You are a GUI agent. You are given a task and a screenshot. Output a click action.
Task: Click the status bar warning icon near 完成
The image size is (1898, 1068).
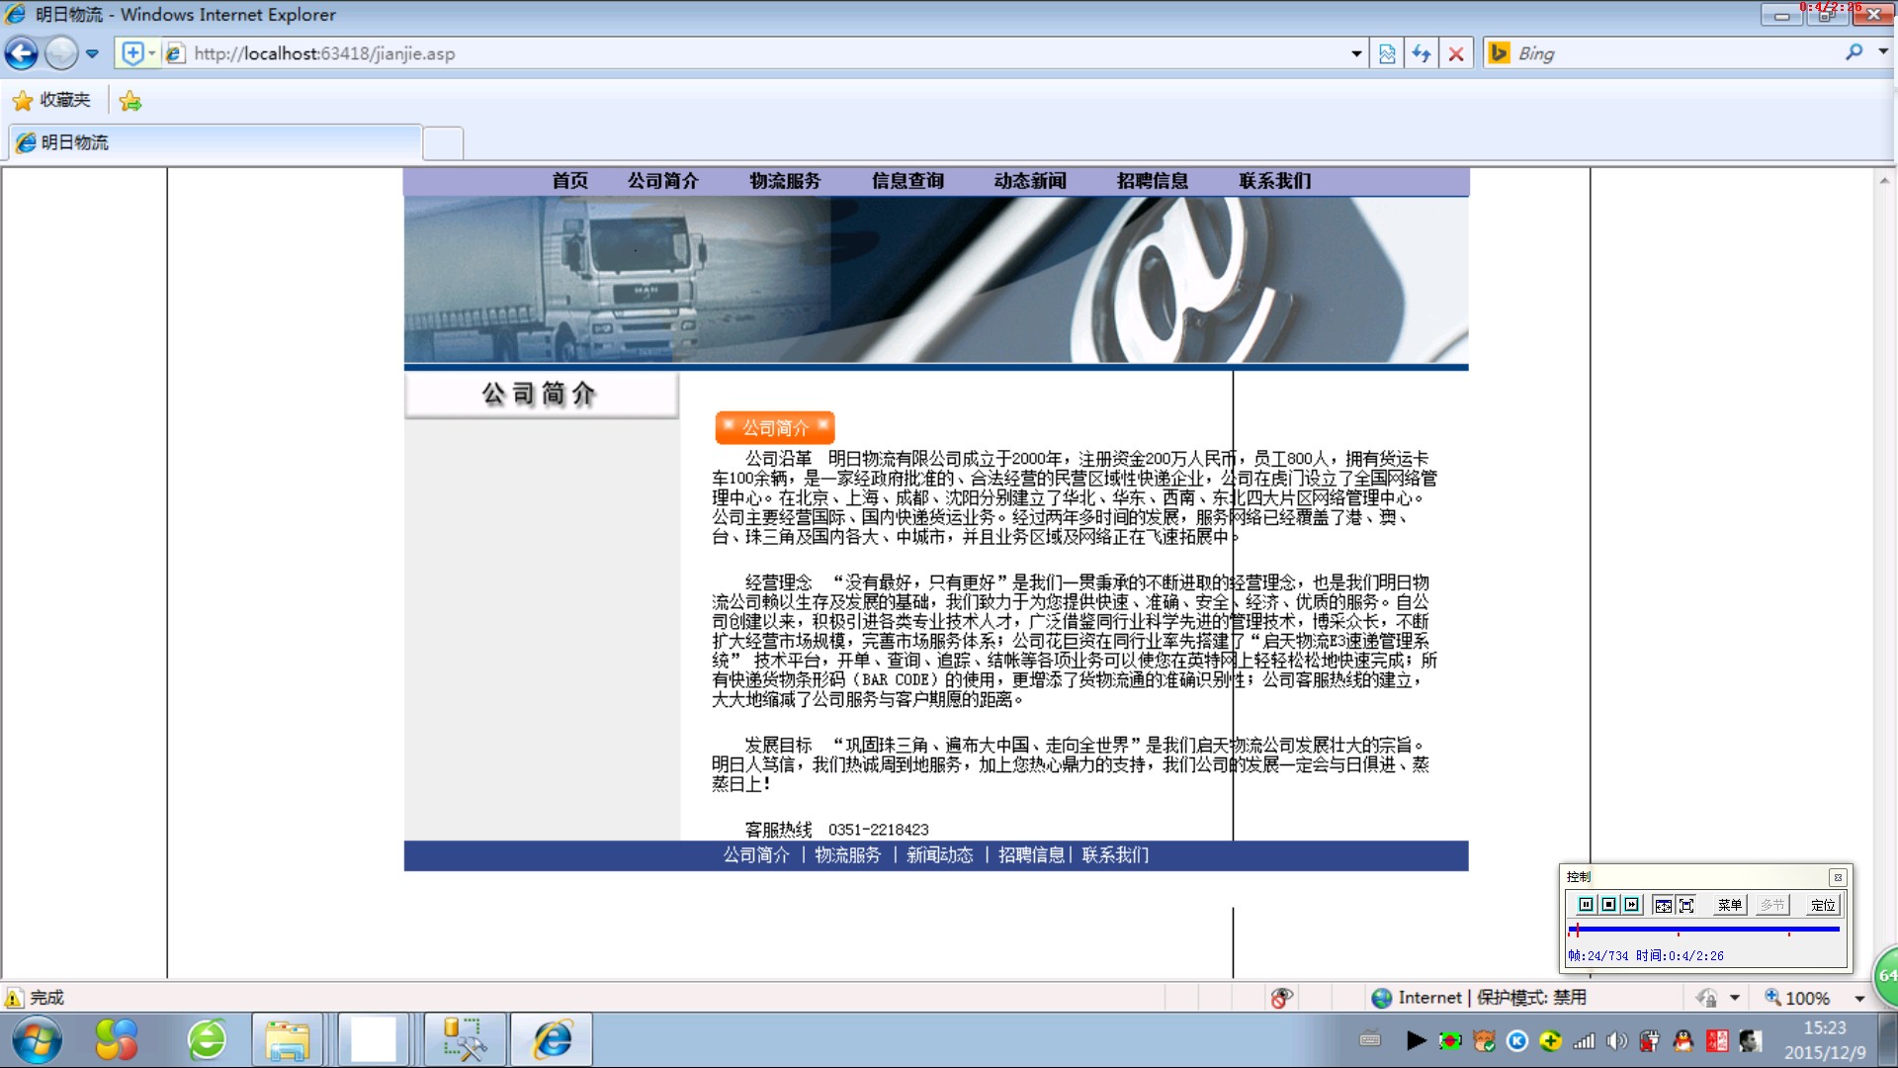coord(14,998)
